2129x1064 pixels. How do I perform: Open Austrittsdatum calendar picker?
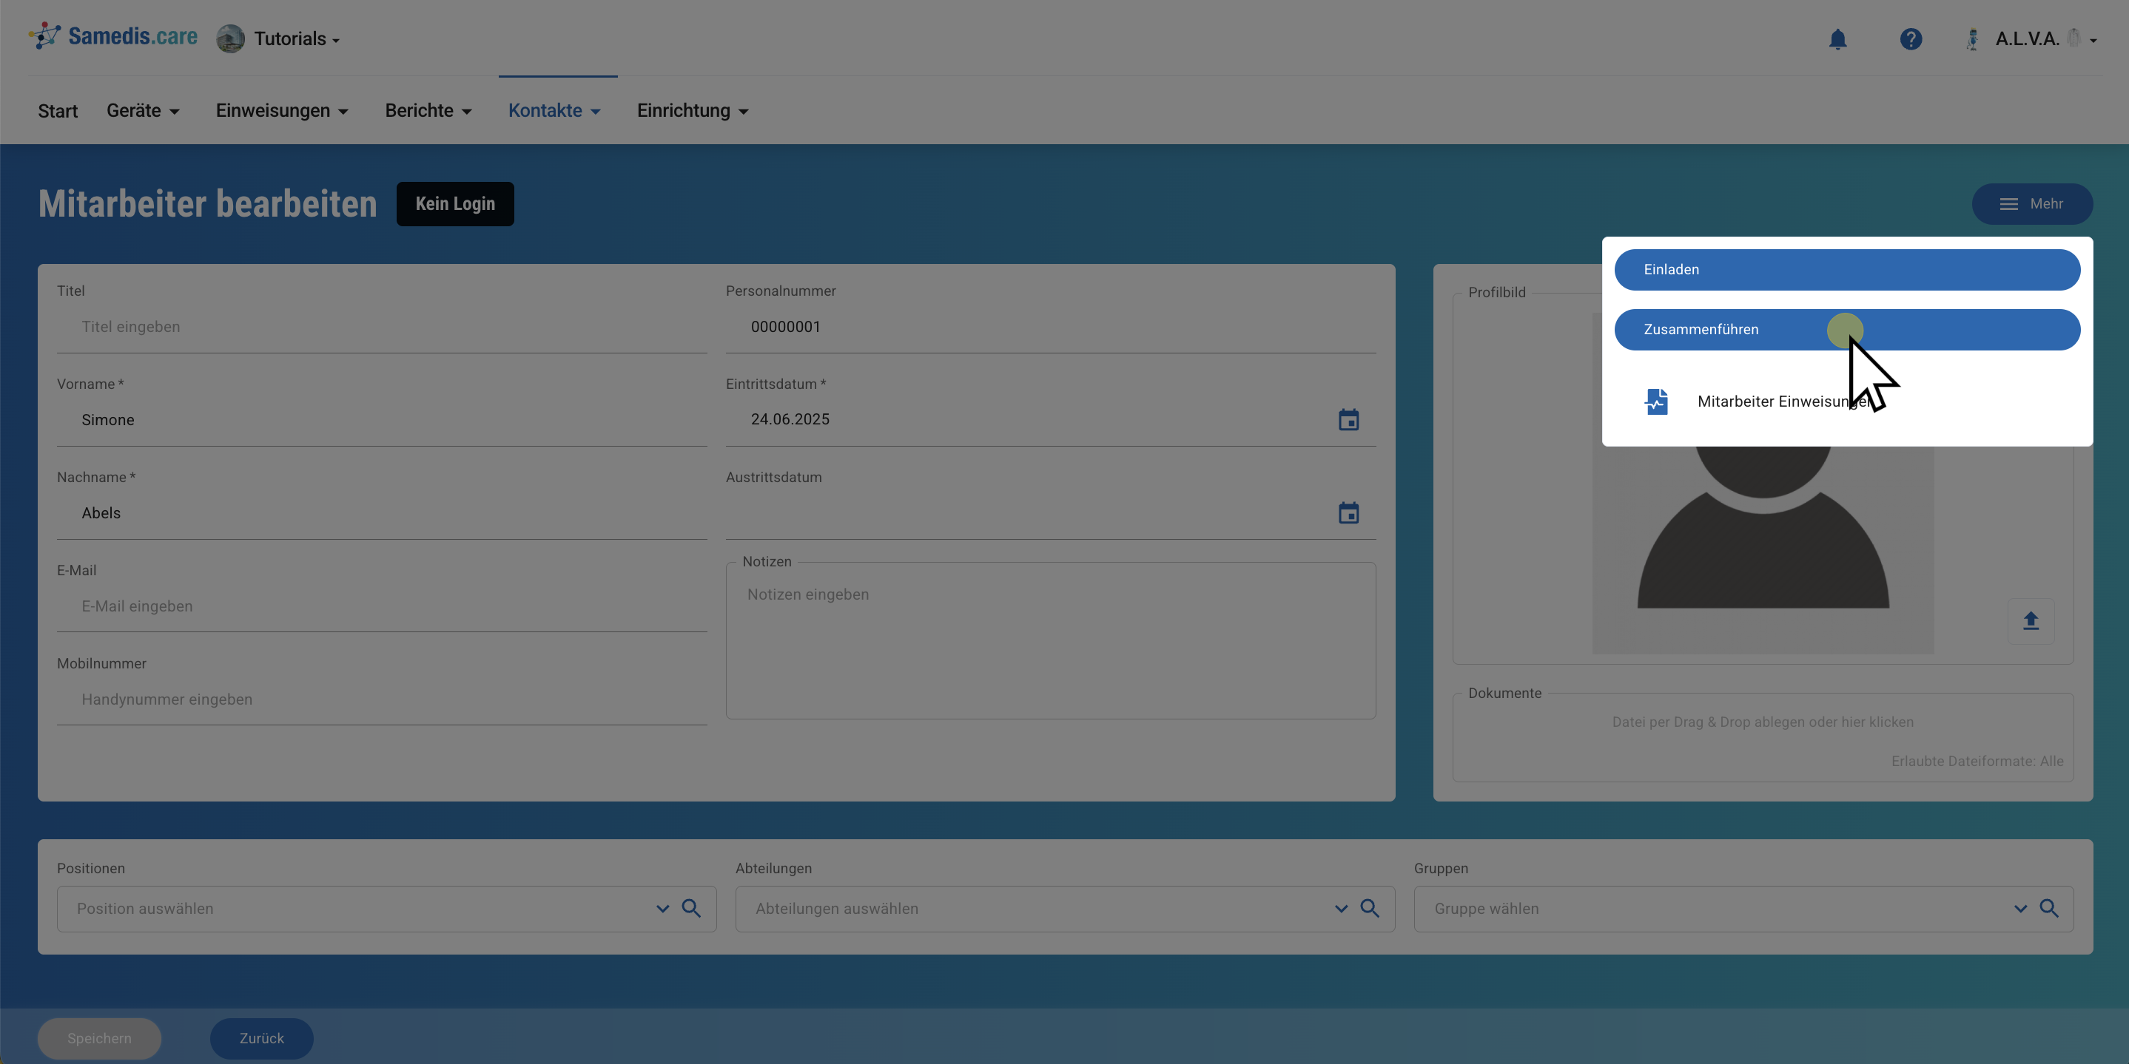(x=1348, y=513)
